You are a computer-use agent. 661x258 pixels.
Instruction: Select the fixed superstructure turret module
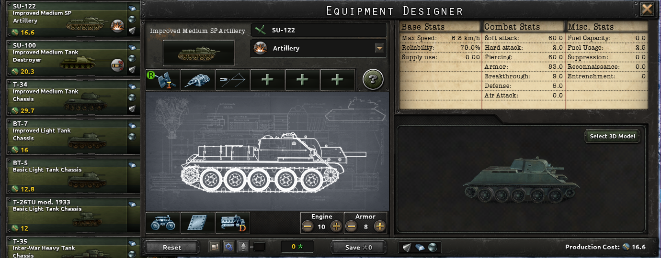tap(198, 80)
